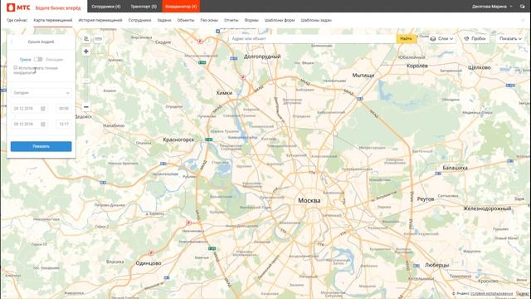Switch to Транспорт (5) top tab

click(144, 6)
